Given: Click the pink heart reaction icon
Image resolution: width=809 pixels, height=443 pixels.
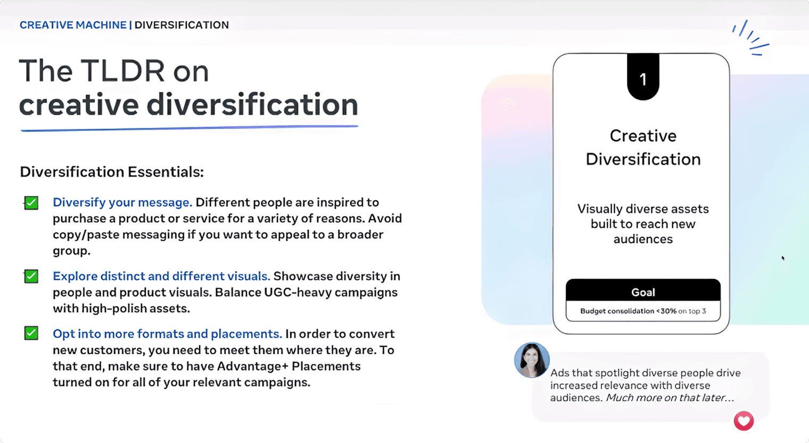Looking at the screenshot, I should click(x=744, y=421).
